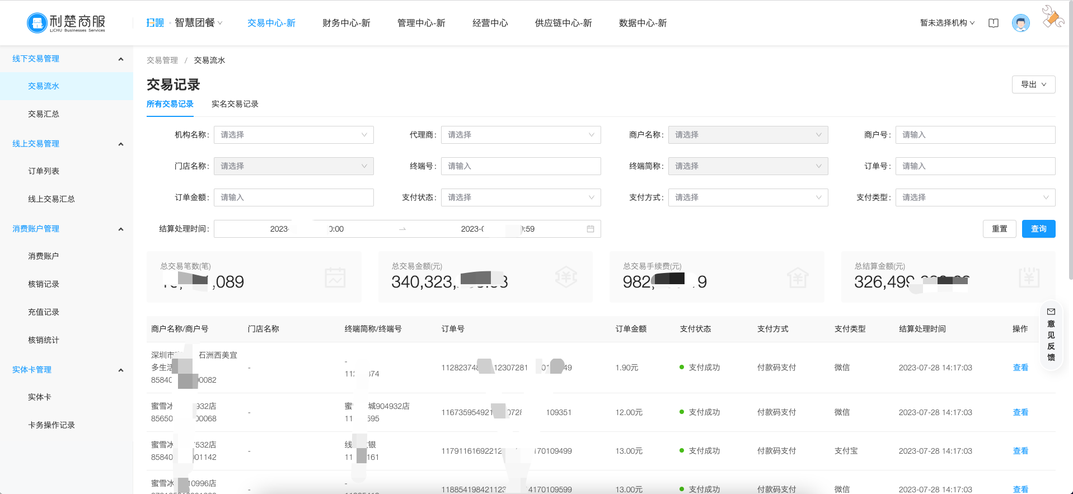Click the 重置 reset button

point(1000,229)
